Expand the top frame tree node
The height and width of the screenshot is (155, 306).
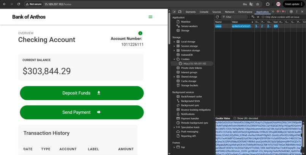(x=174, y=147)
